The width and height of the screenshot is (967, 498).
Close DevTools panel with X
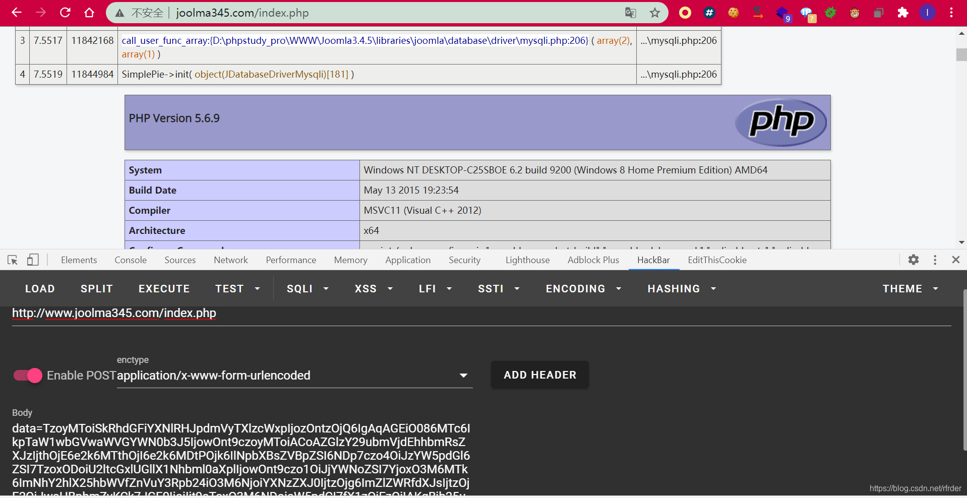pyautogui.click(x=955, y=260)
